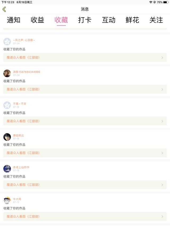Open avatar of 不离~不弃
The height and width of the screenshot is (227, 170).
[x=7, y=105]
